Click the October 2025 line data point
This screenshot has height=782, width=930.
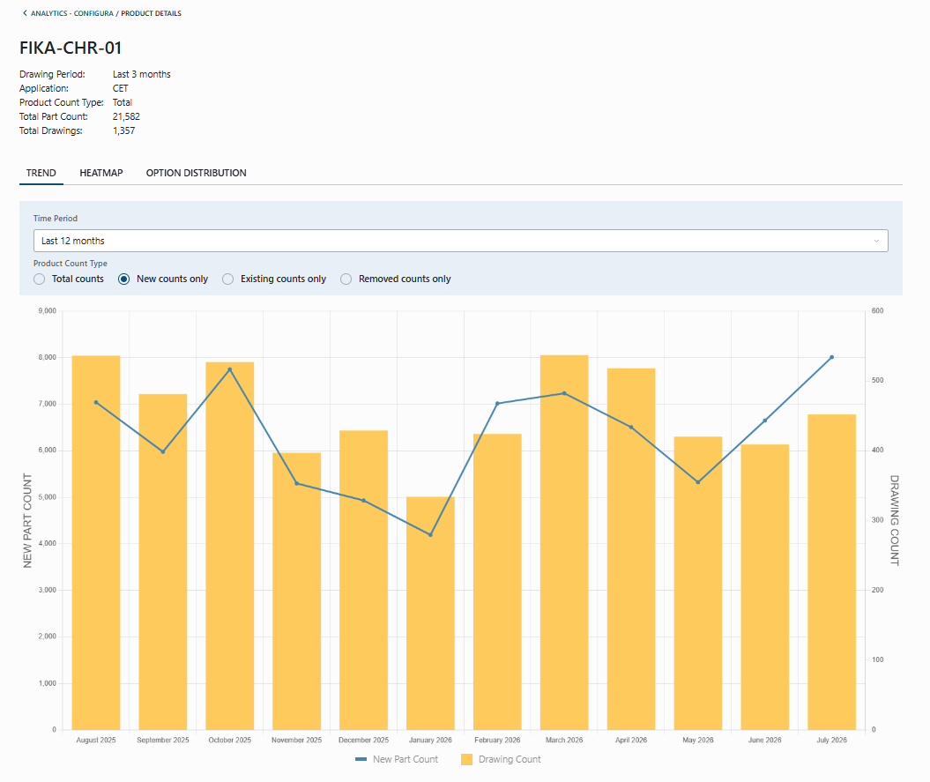[229, 369]
